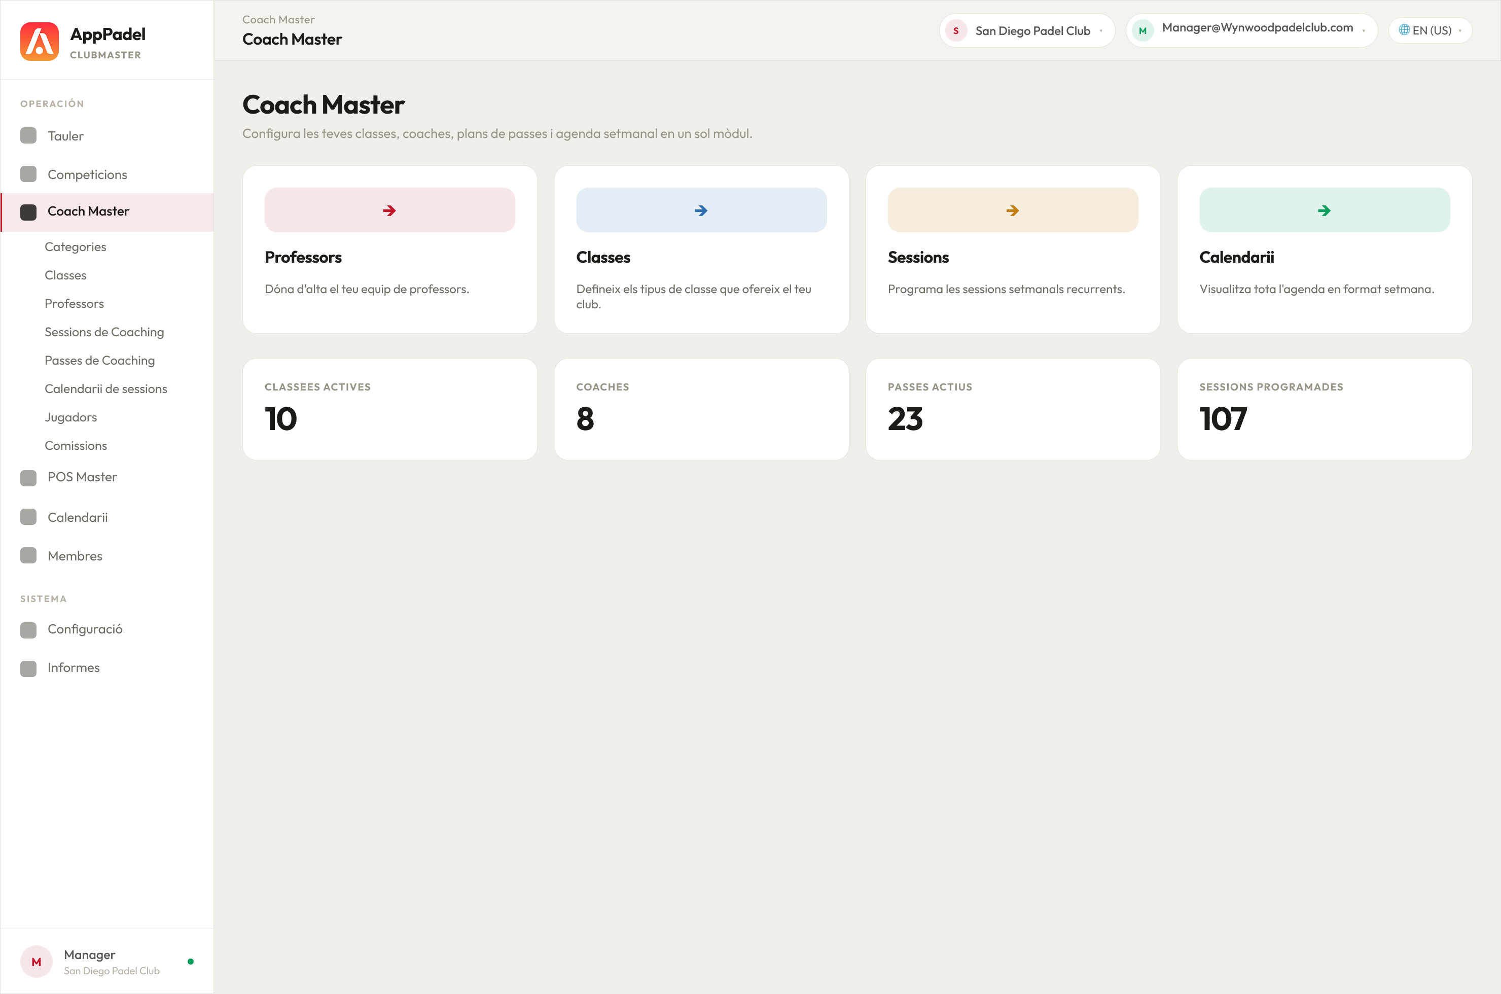Open the Calendarii card title
The image size is (1501, 994).
click(1237, 257)
